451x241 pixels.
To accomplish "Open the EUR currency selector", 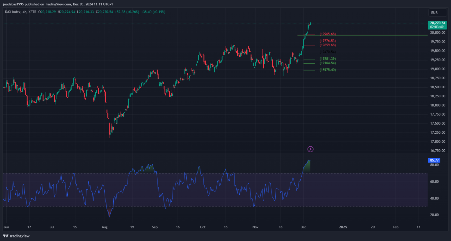I will (x=437, y=13).
